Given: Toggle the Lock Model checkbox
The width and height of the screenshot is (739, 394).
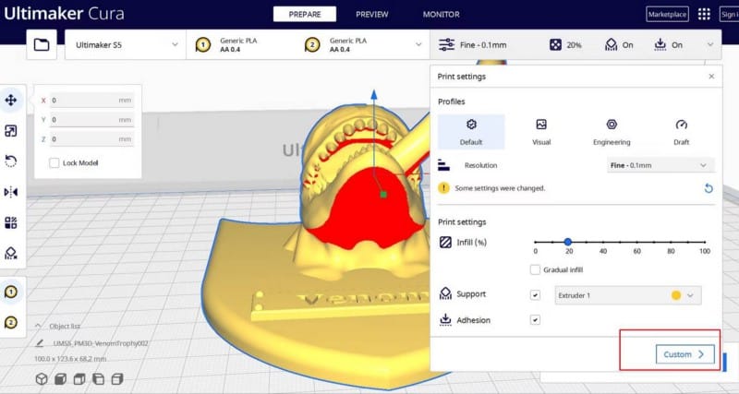Looking at the screenshot, I should 55,163.
